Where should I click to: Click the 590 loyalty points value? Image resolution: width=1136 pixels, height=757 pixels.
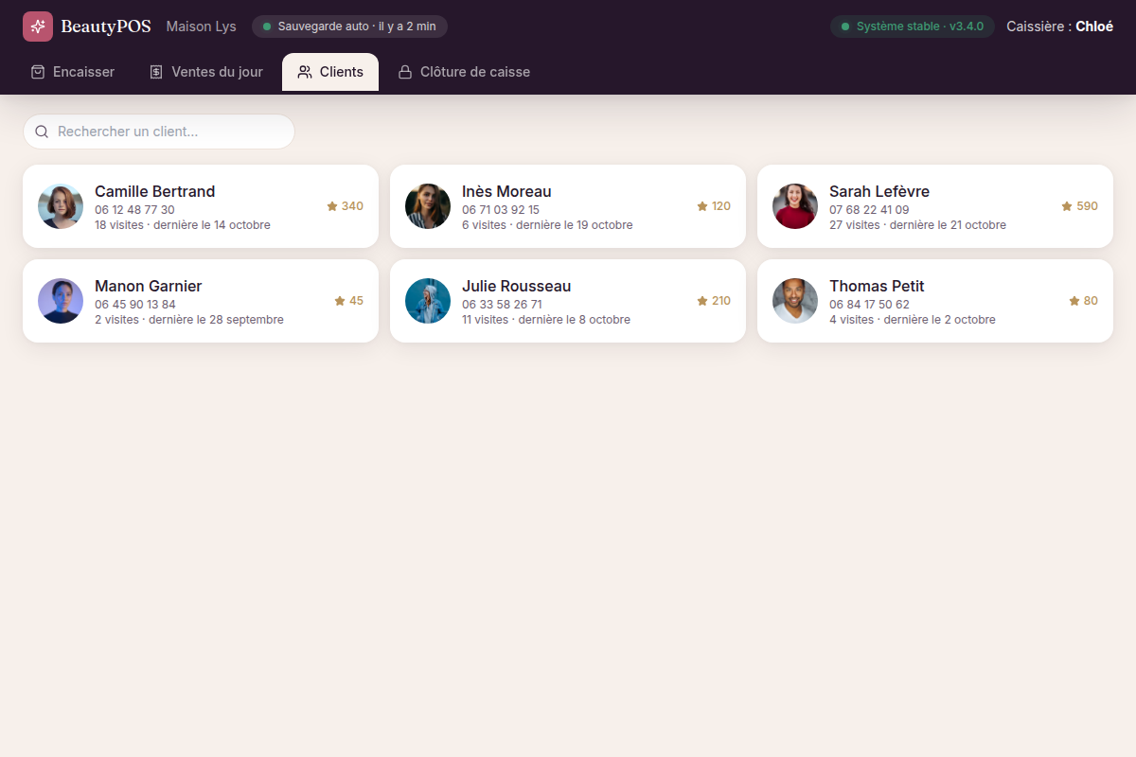click(x=1087, y=206)
